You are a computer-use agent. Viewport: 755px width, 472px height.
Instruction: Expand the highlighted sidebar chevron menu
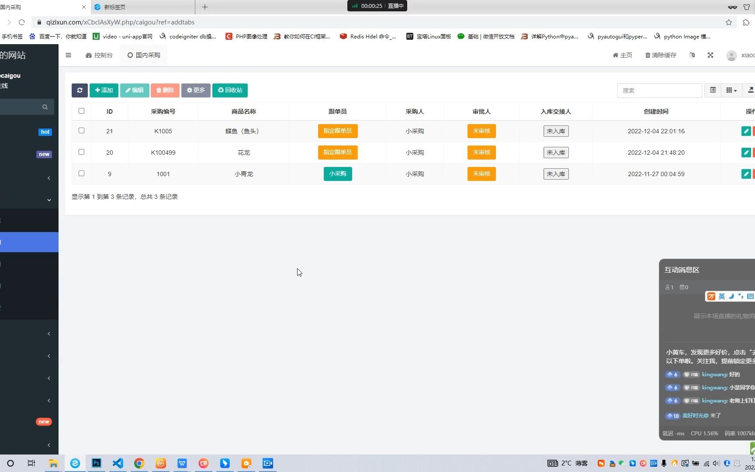[48, 200]
